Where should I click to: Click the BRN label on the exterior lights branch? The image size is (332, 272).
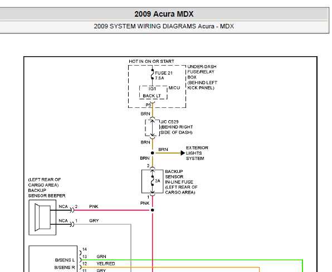click(163, 149)
